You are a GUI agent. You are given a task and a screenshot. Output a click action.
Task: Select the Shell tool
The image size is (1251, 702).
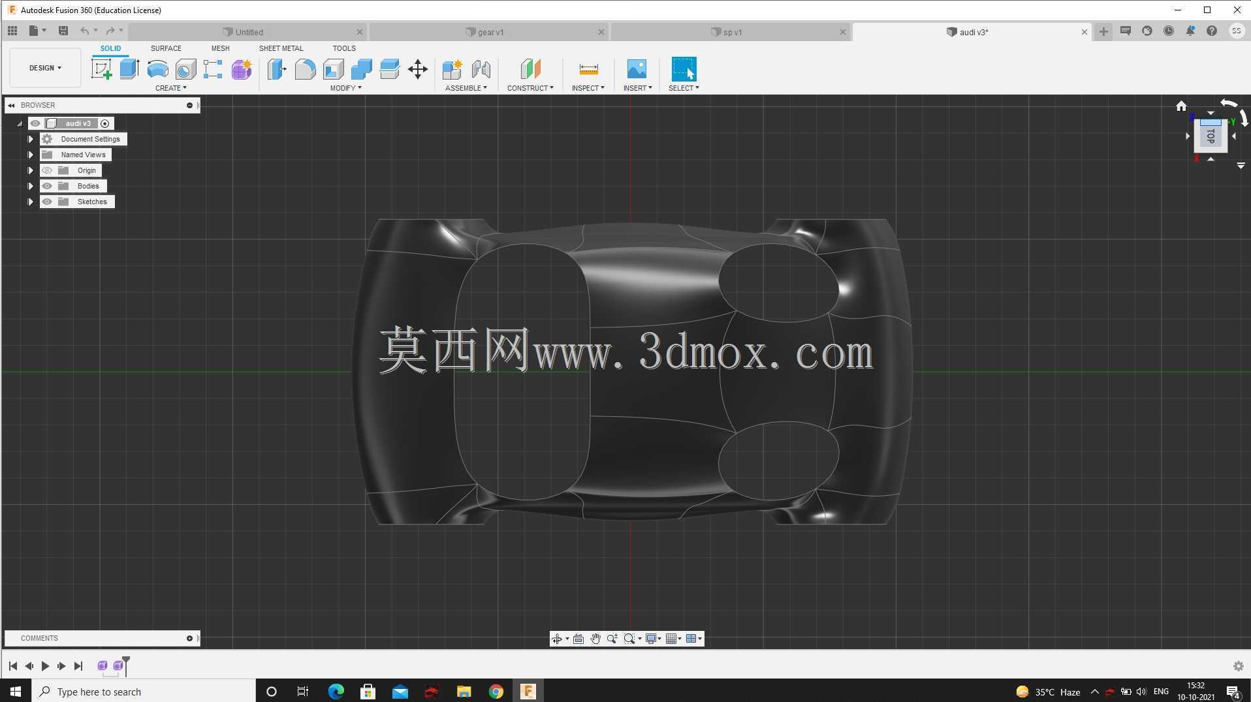tap(333, 69)
